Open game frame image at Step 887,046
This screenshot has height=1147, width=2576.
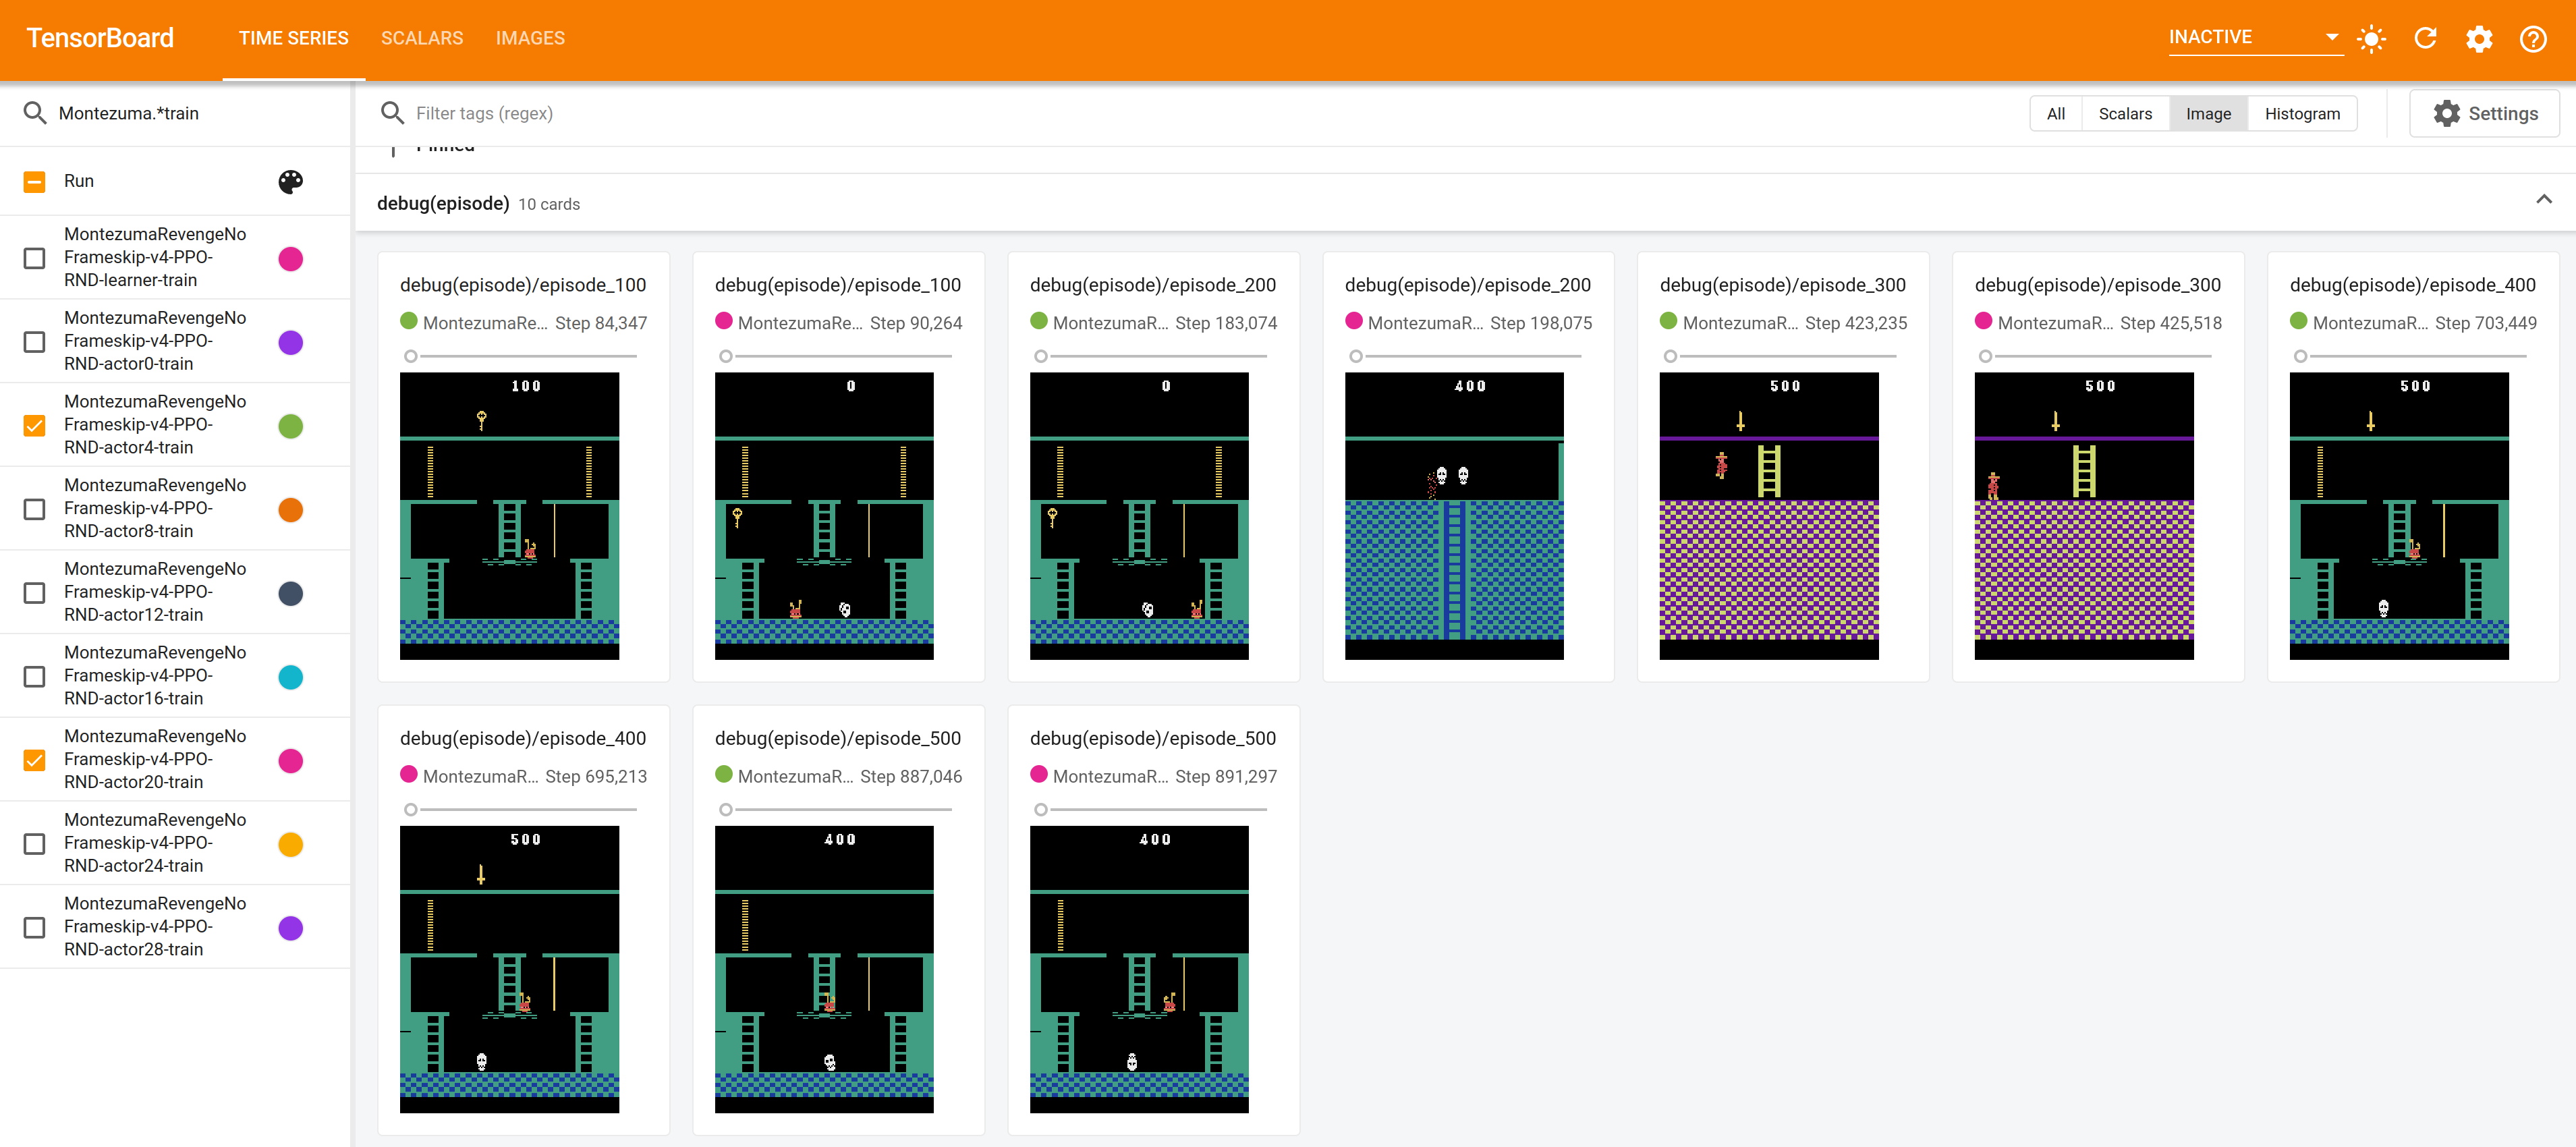click(x=824, y=969)
